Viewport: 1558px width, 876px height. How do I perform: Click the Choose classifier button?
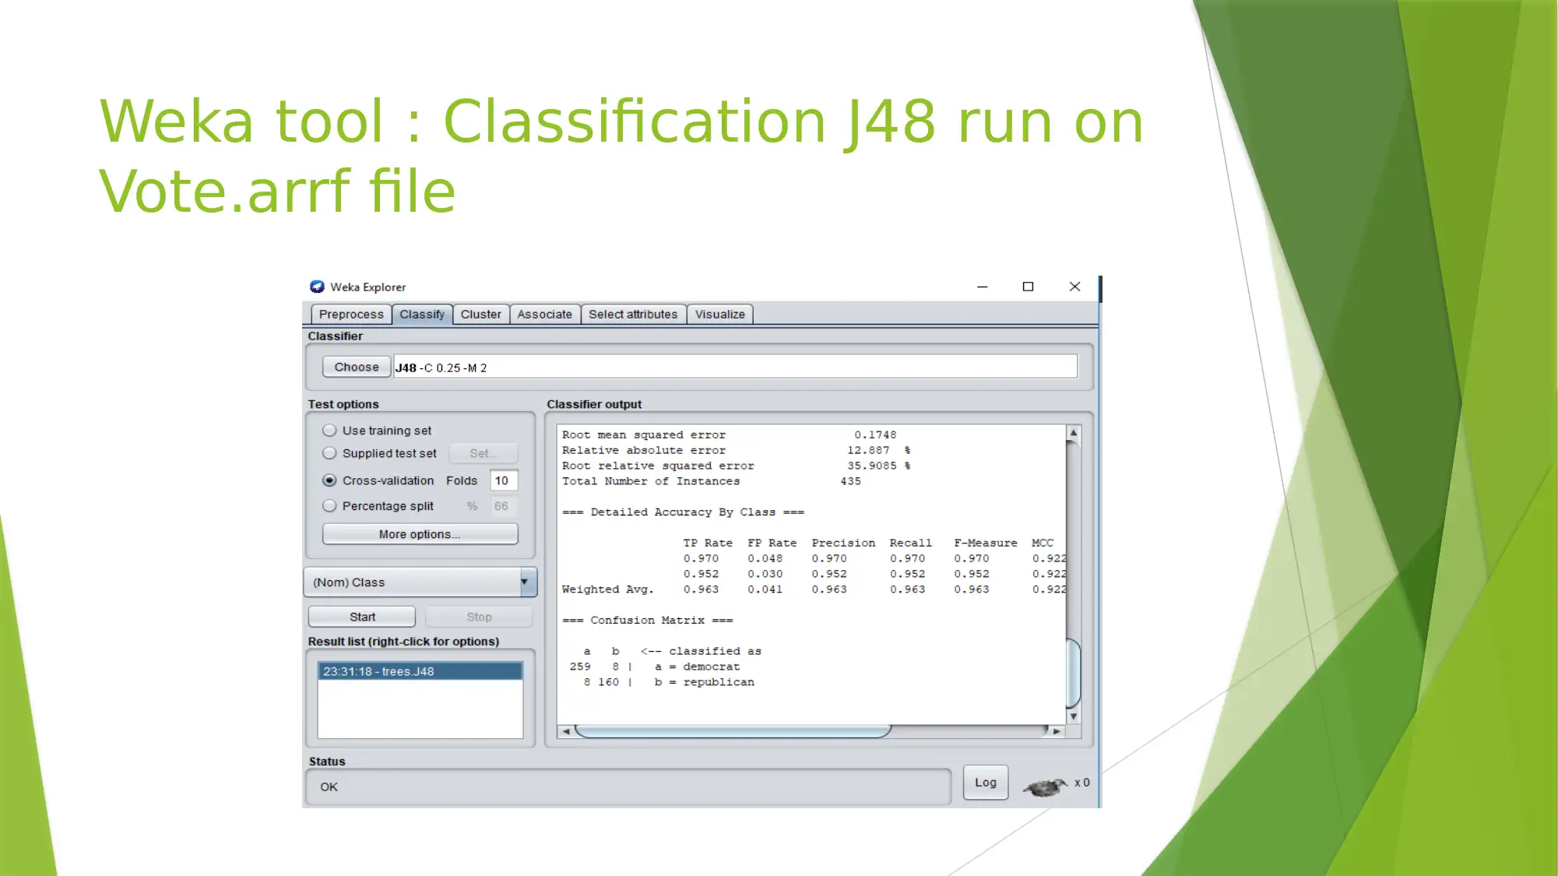[357, 367]
